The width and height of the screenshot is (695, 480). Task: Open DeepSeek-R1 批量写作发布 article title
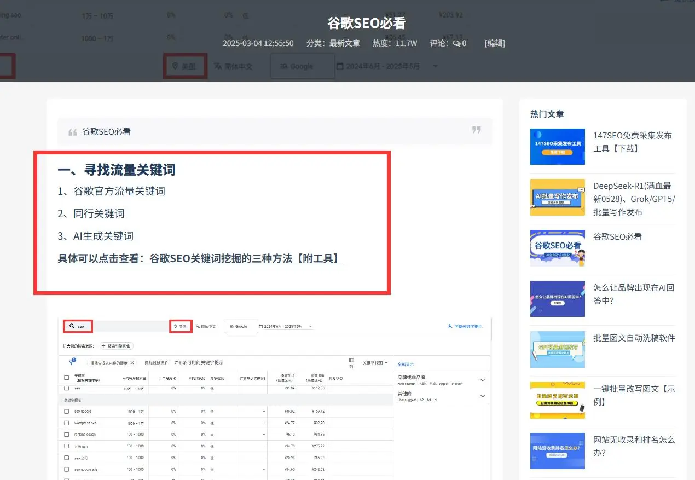634,199
